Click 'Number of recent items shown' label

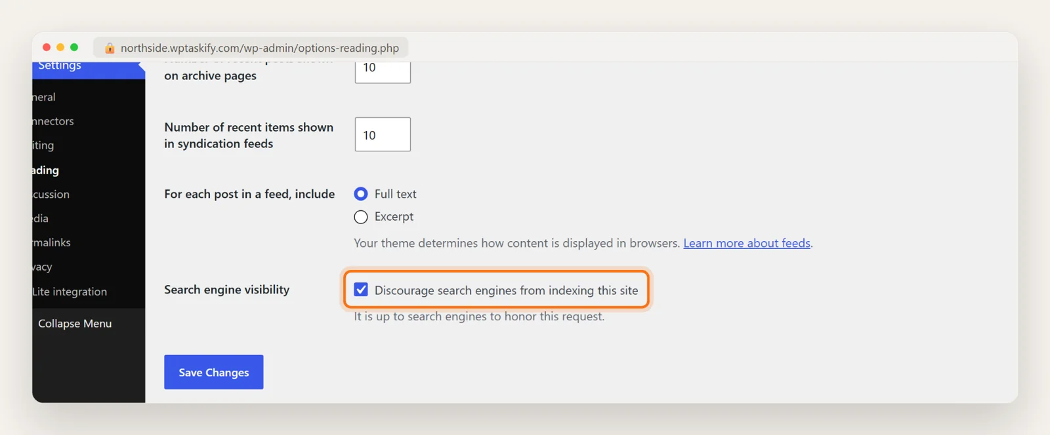[x=249, y=135]
